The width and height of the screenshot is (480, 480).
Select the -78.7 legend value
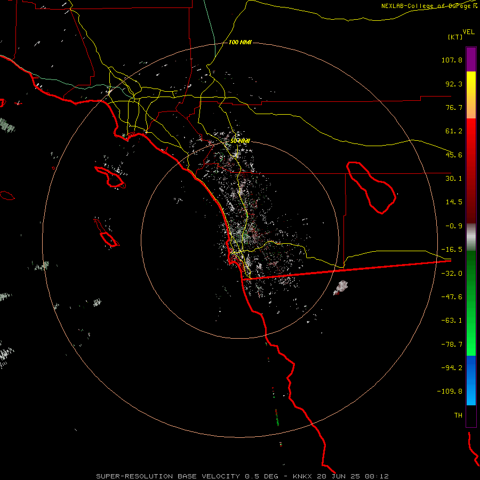coord(452,345)
